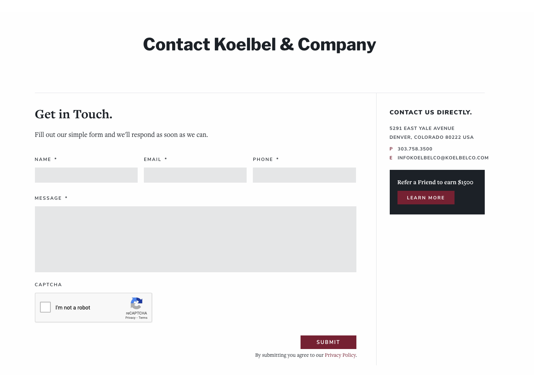Click the red "E" email marker
This screenshot has width=534, height=375.
[x=391, y=158]
